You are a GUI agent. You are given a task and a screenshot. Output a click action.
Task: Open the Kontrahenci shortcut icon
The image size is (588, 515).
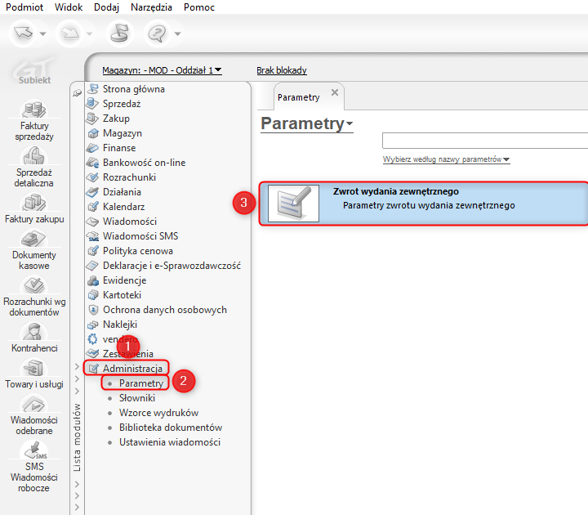(x=34, y=332)
